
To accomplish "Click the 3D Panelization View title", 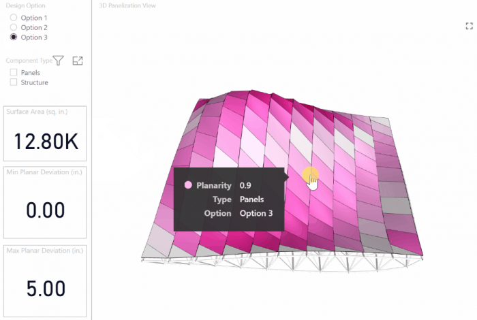I will coord(127,5).
